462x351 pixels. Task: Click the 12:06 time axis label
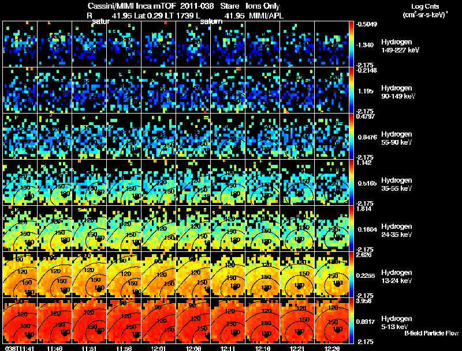pyautogui.click(x=193, y=349)
